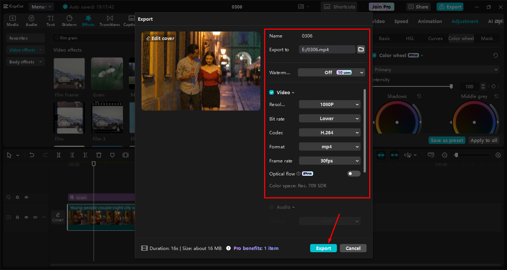Open the Frame rate dropdown
Image resolution: width=507 pixels, height=270 pixels.
pos(329,161)
